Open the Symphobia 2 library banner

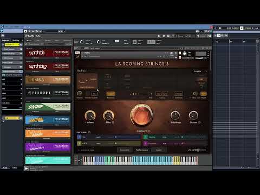(48, 66)
